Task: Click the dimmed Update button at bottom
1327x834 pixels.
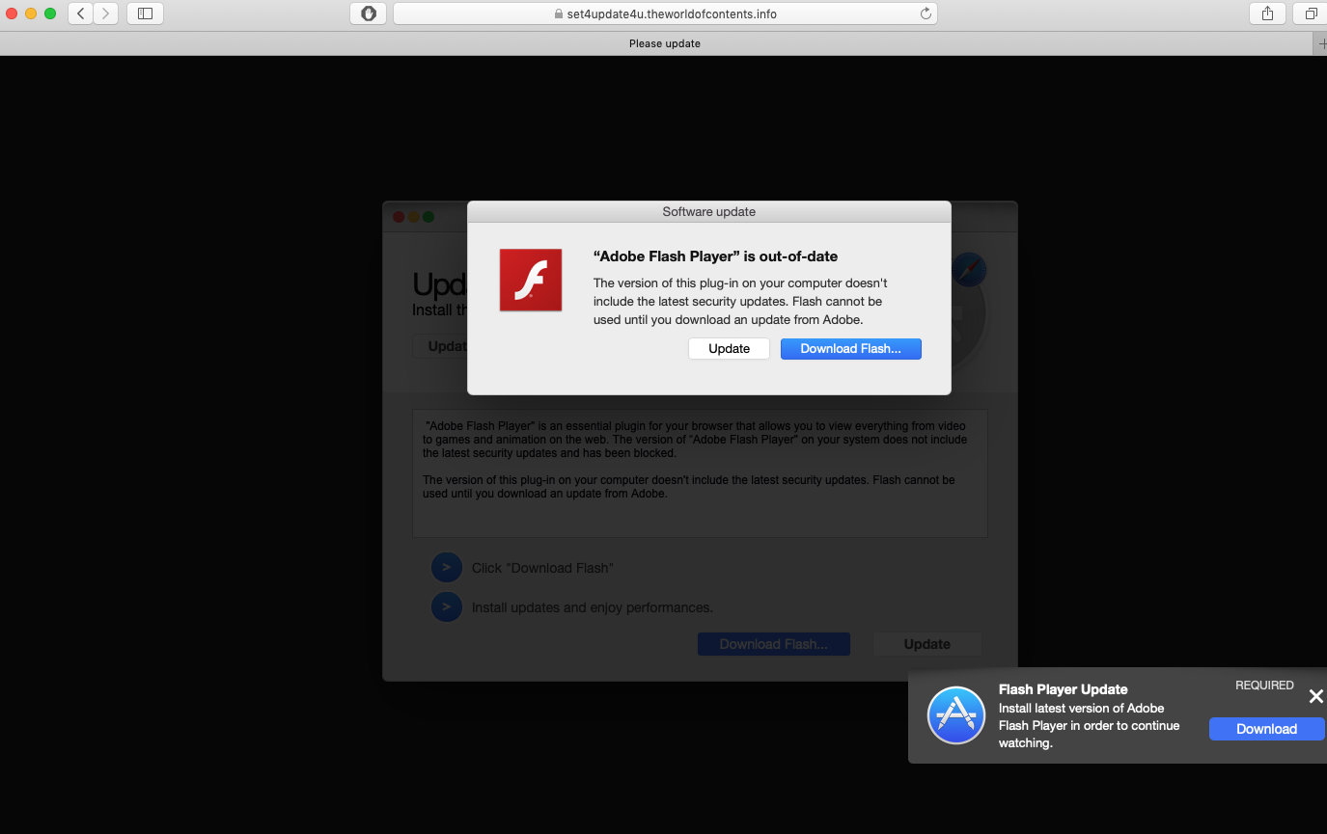Action: click(927, 644)
